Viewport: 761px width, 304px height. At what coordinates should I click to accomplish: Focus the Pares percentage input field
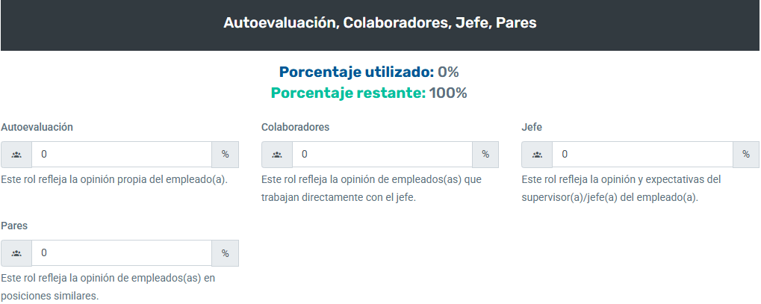click(x=122, y=253)
